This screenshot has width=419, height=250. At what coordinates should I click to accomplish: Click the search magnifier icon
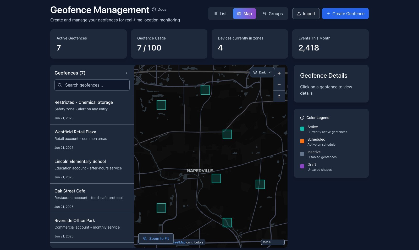(60, 85)
